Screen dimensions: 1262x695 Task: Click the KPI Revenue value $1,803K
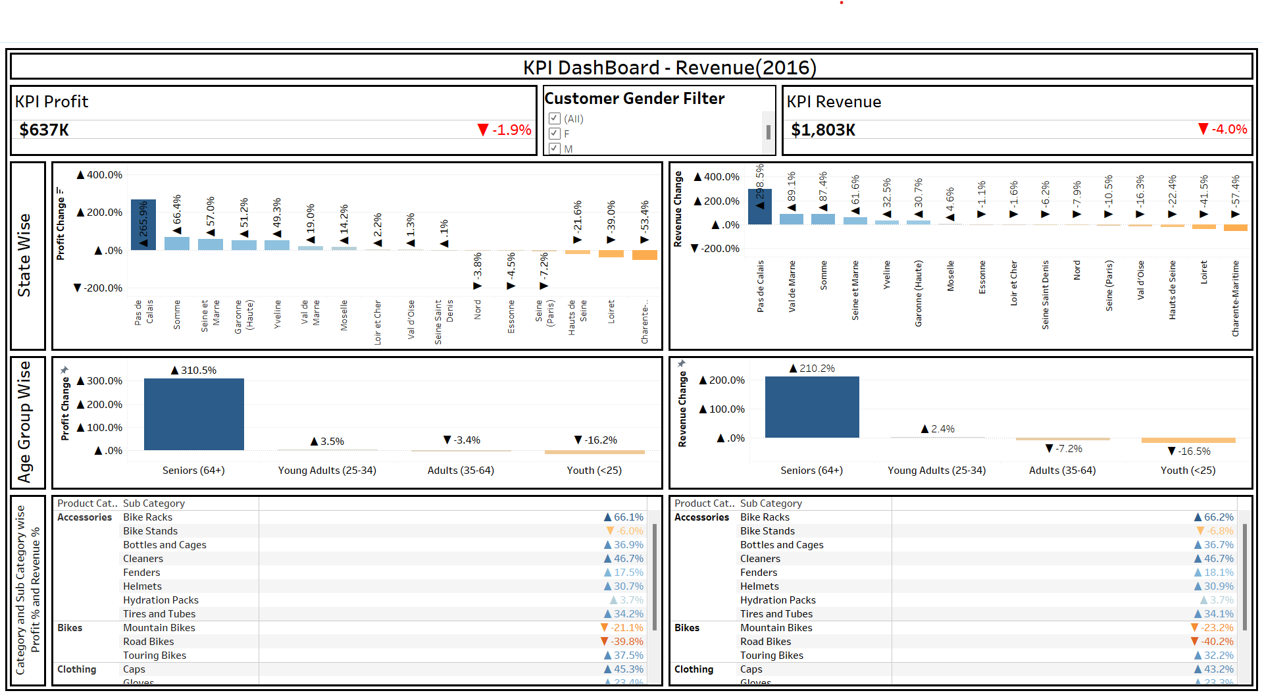tap(823, 130)
